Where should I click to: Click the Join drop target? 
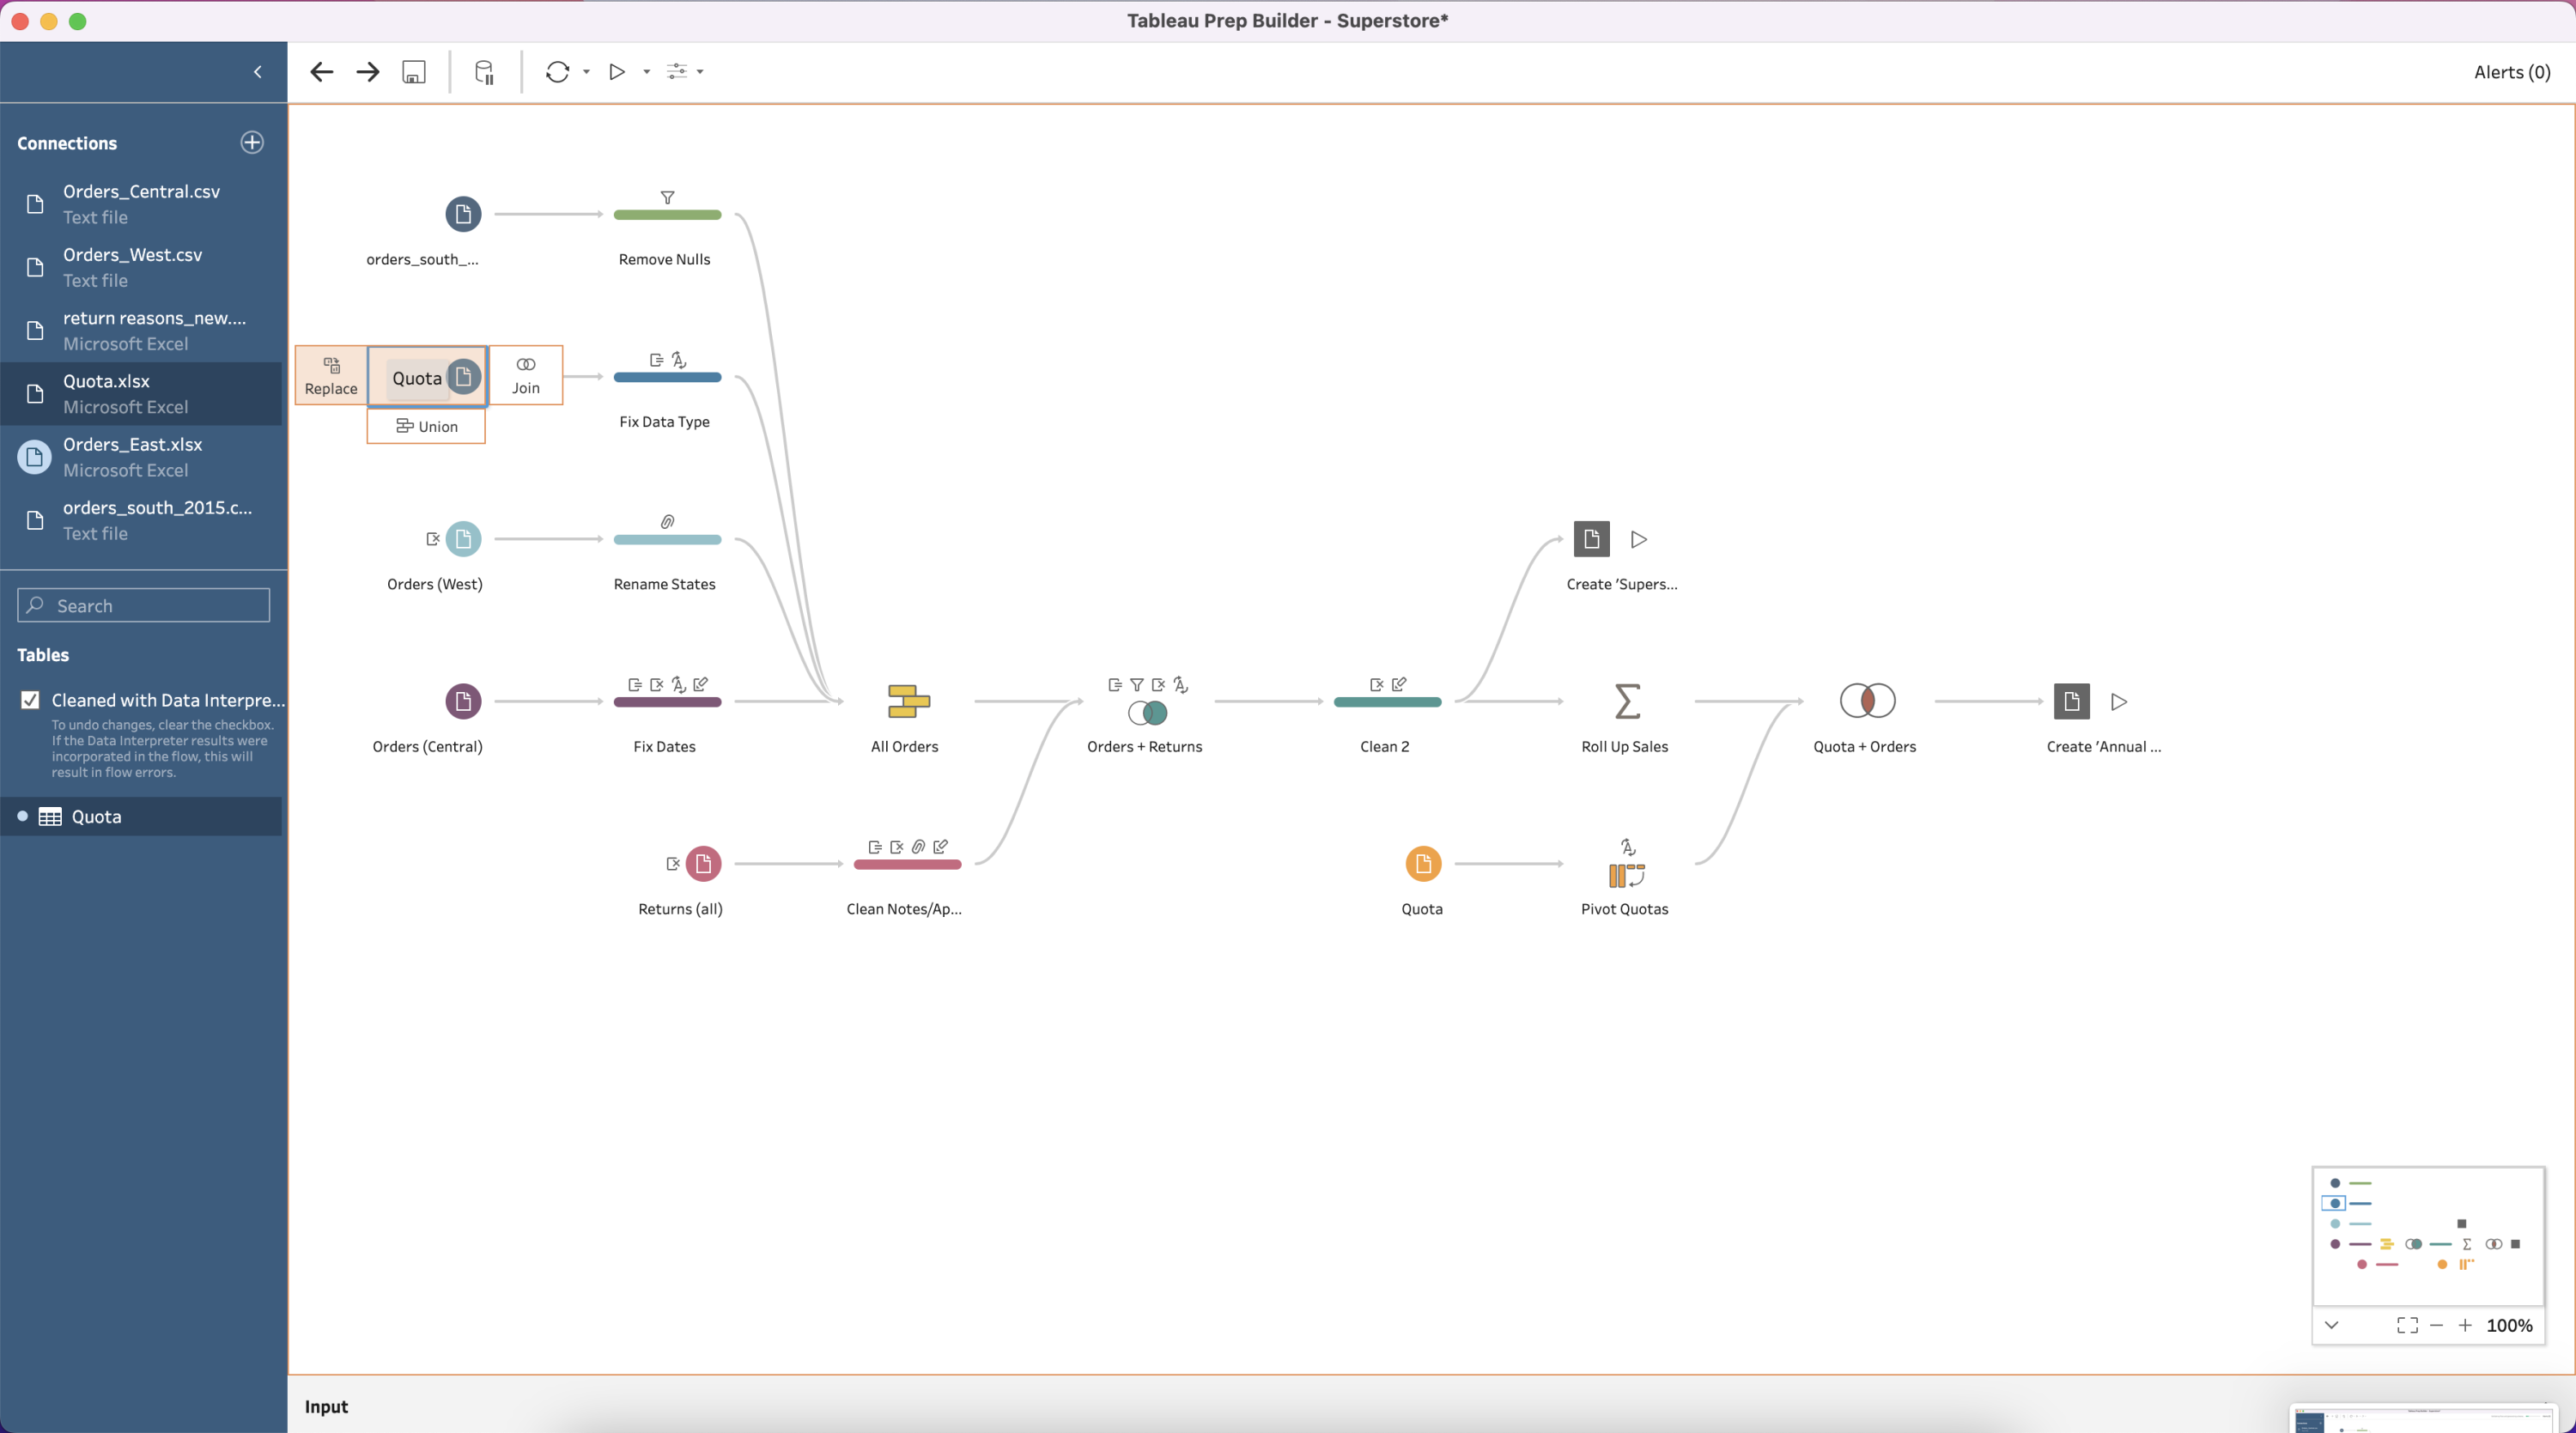pyautogui.click(x=526, y=376)
